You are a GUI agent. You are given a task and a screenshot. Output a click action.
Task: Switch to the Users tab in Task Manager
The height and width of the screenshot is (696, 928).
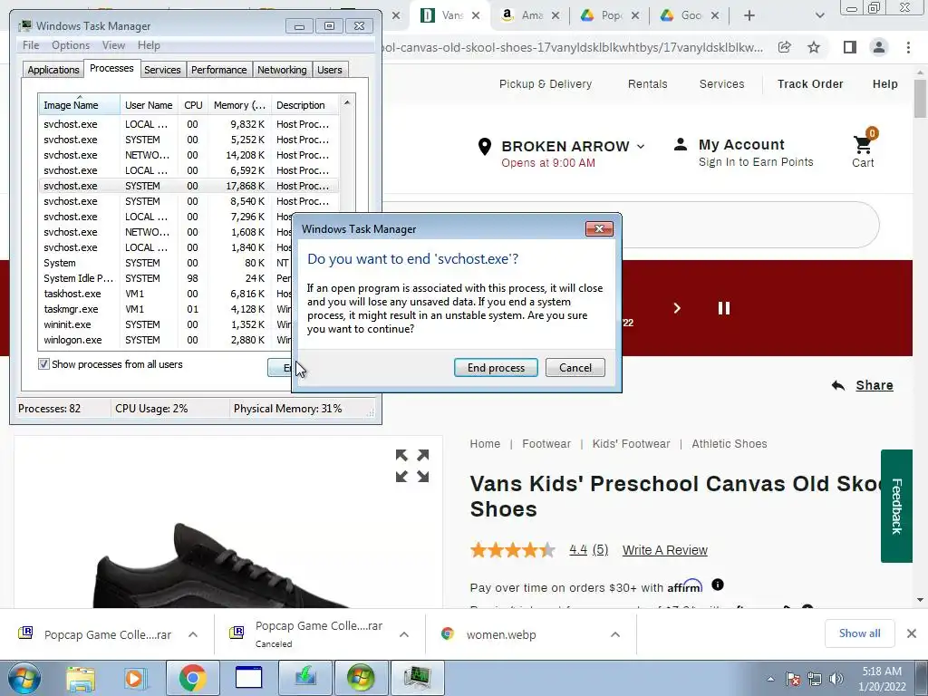tap(330, 70)
